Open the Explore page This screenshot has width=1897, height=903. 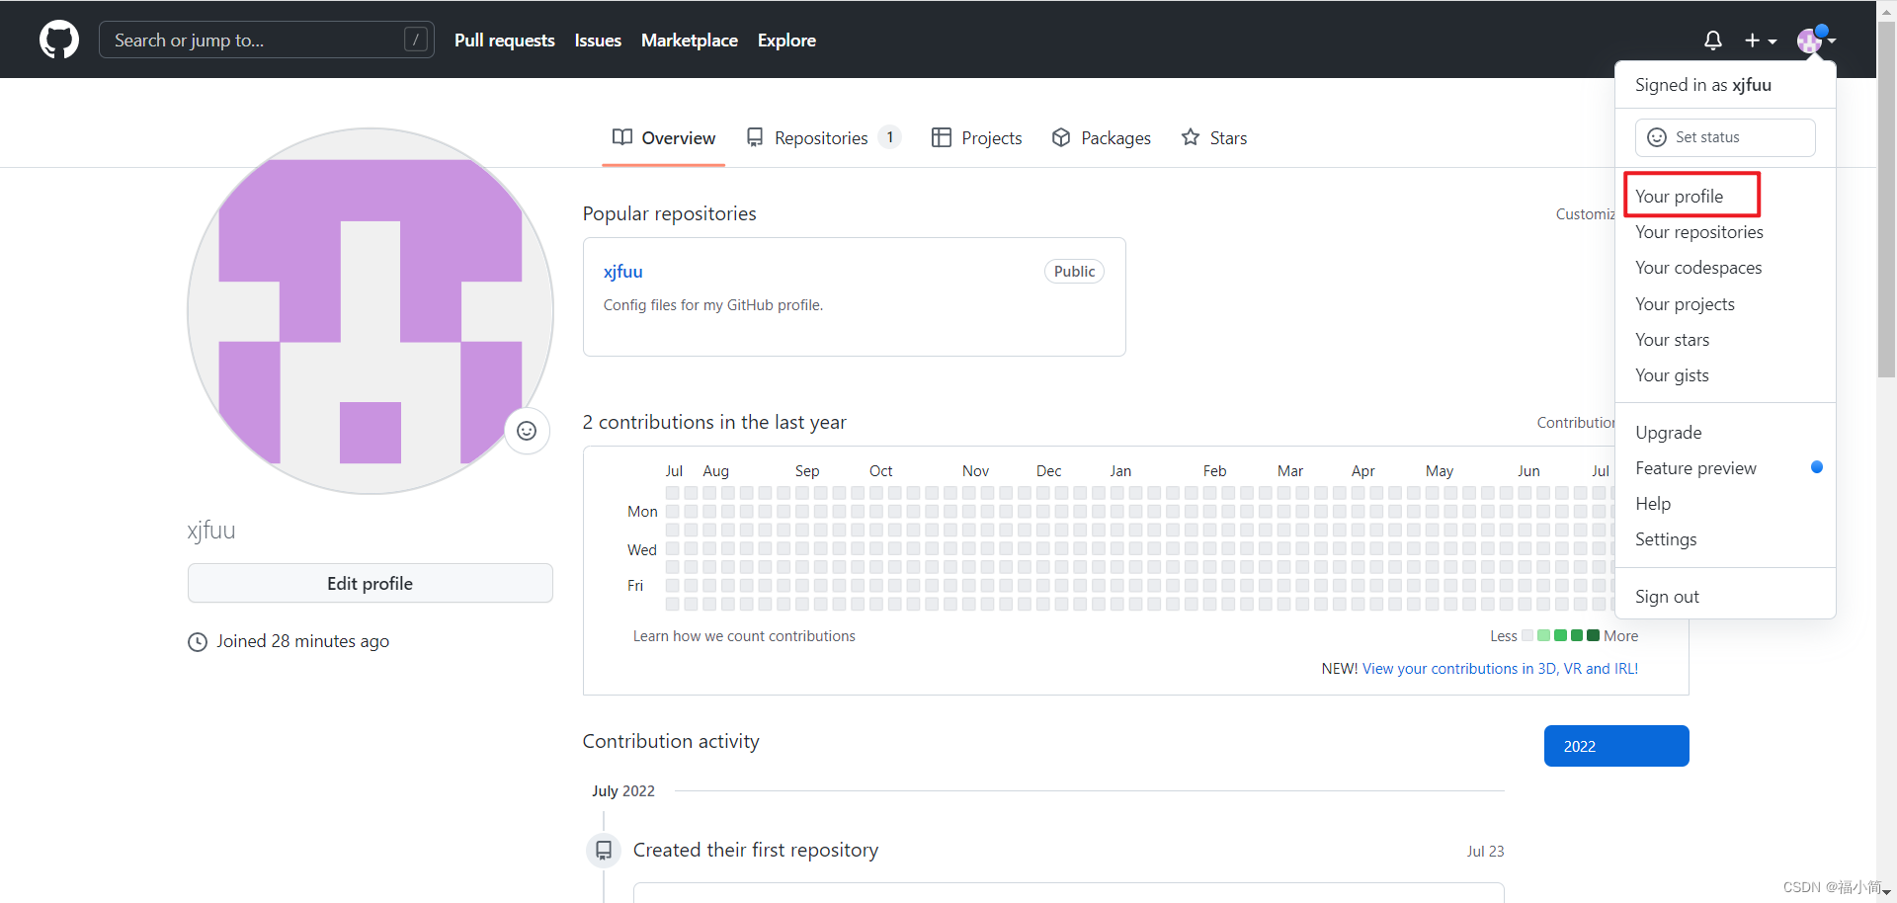[x=786, y=41]
